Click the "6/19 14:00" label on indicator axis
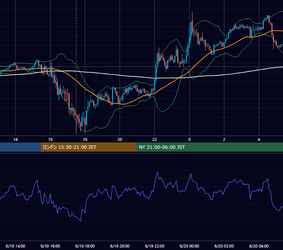The width and height of the screenshot is (283, 250). coord(15,246)
